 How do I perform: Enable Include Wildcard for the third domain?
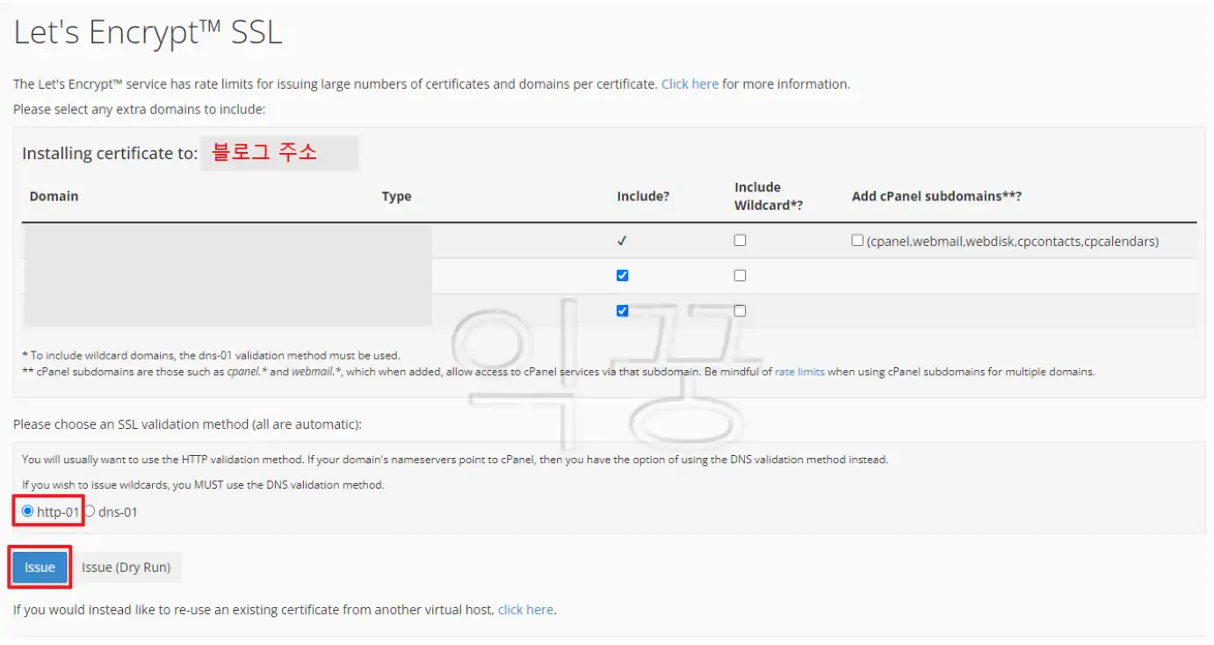point(740,309)
